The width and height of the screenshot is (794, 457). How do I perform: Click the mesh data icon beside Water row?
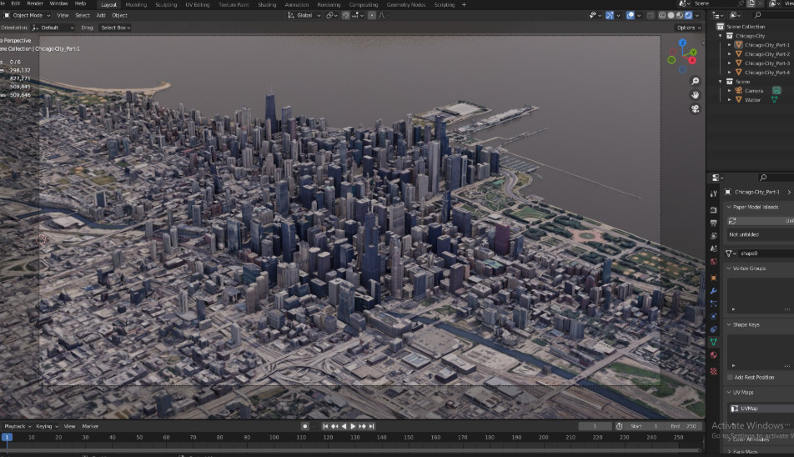click(x=774, y=100)
